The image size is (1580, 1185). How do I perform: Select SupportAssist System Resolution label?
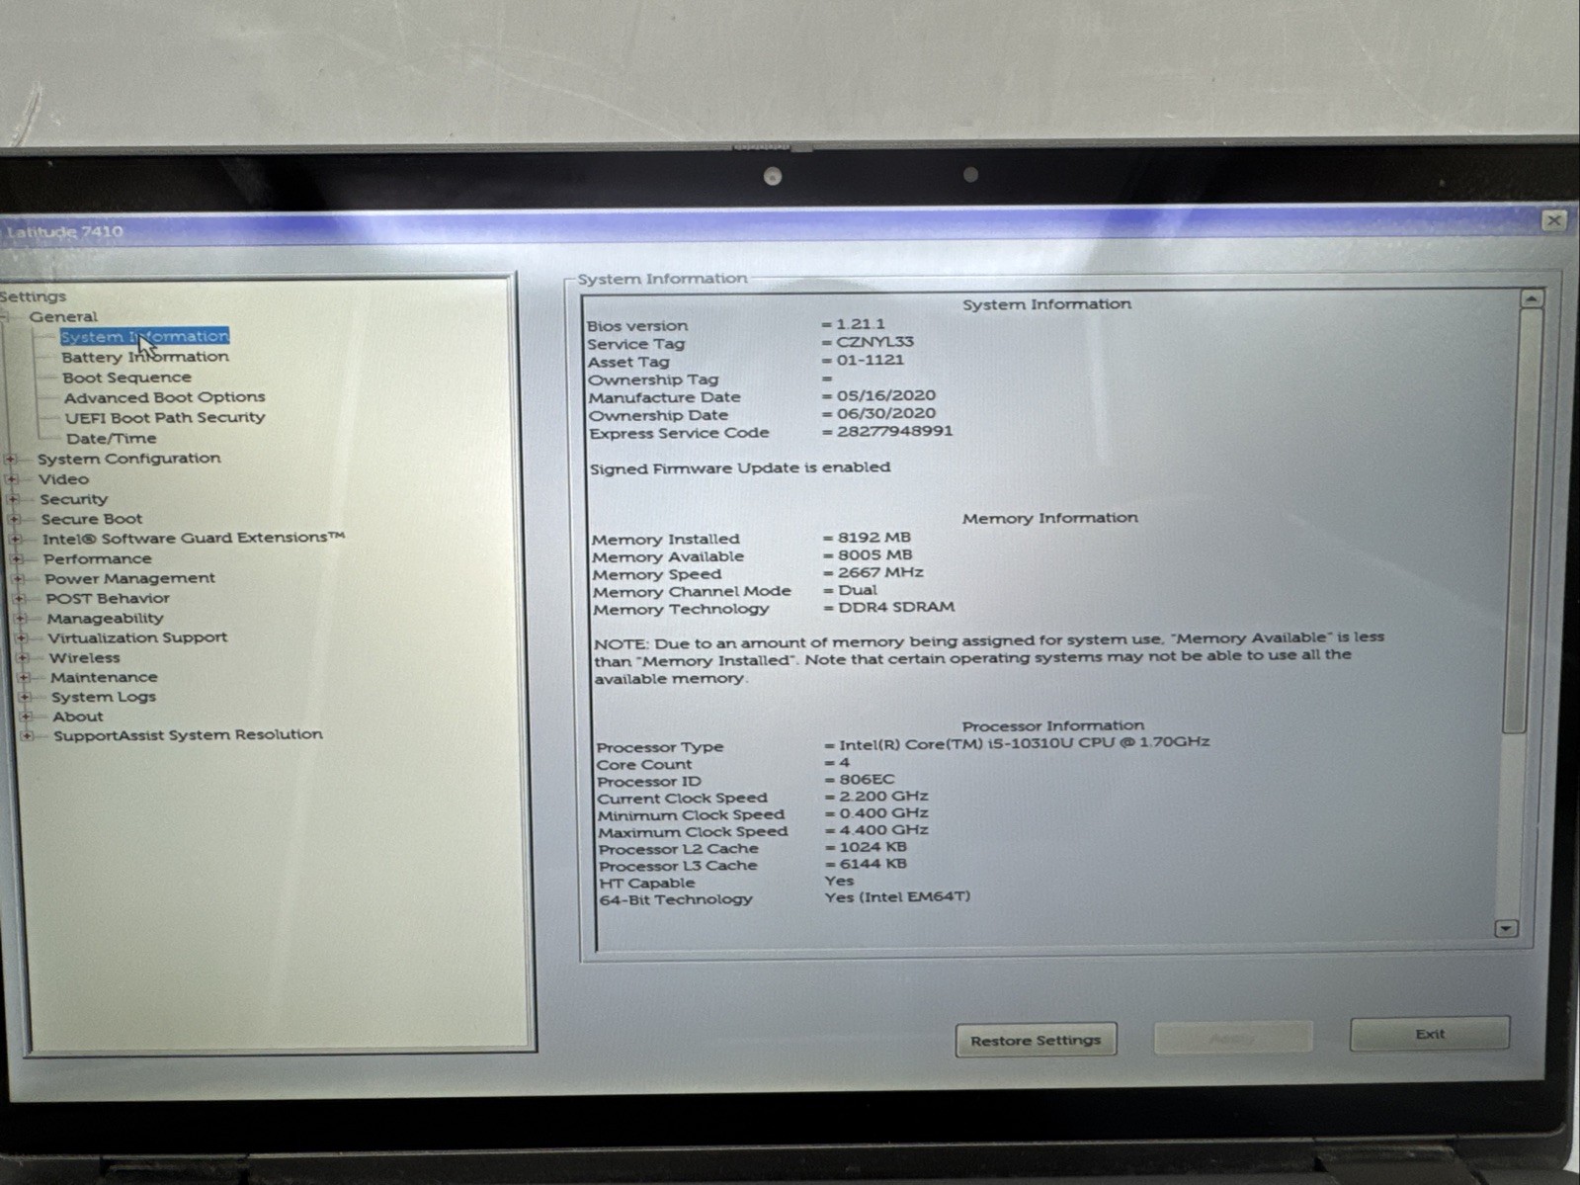click(x=188, y=735)
